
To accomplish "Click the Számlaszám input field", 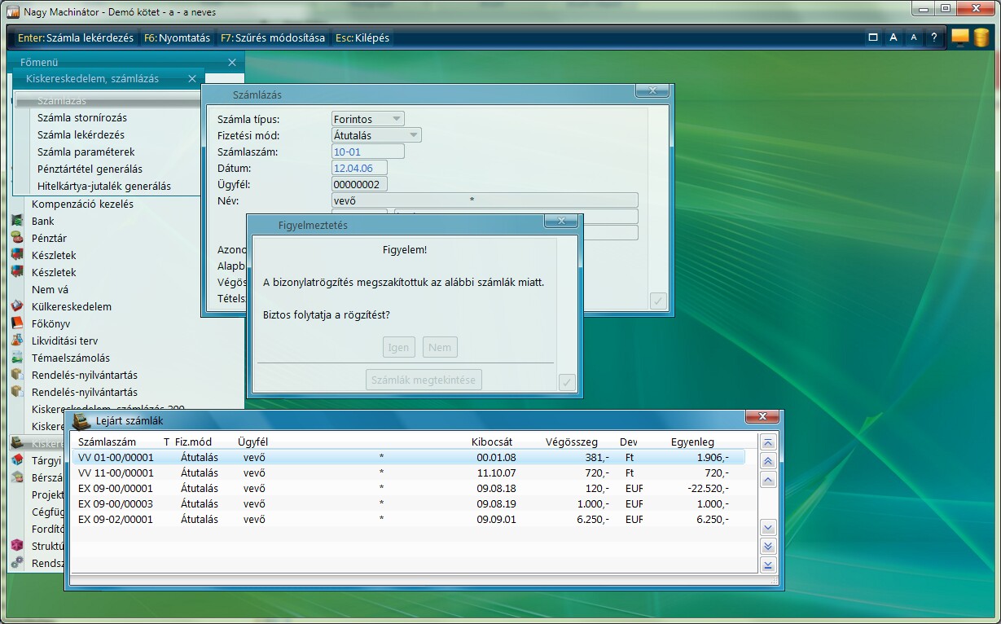I will pos(368,152).
